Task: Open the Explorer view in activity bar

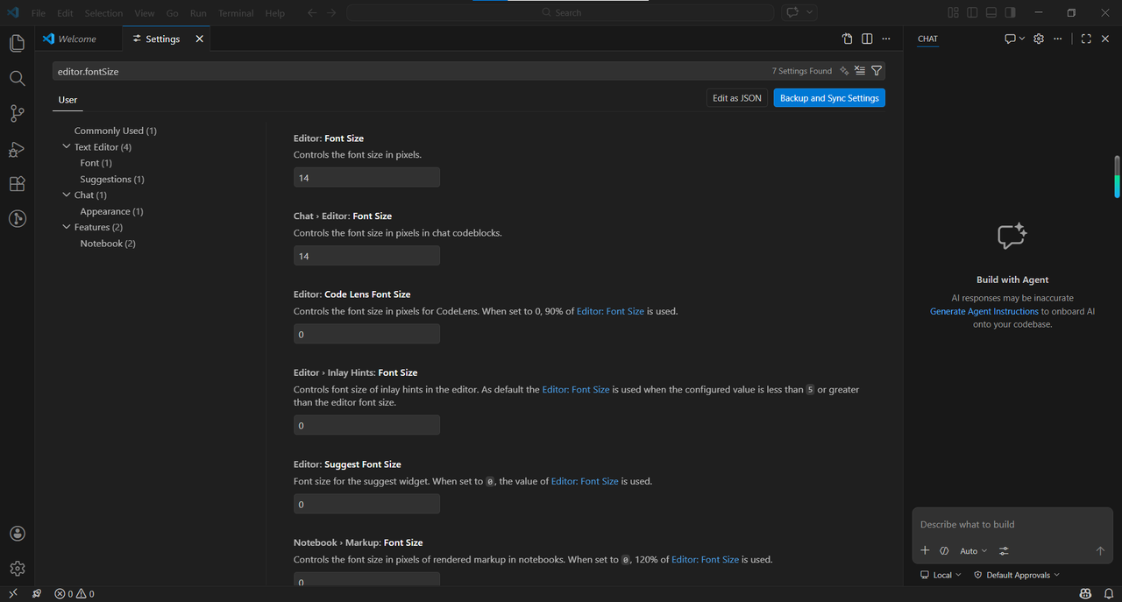Action: pos(17,43)
